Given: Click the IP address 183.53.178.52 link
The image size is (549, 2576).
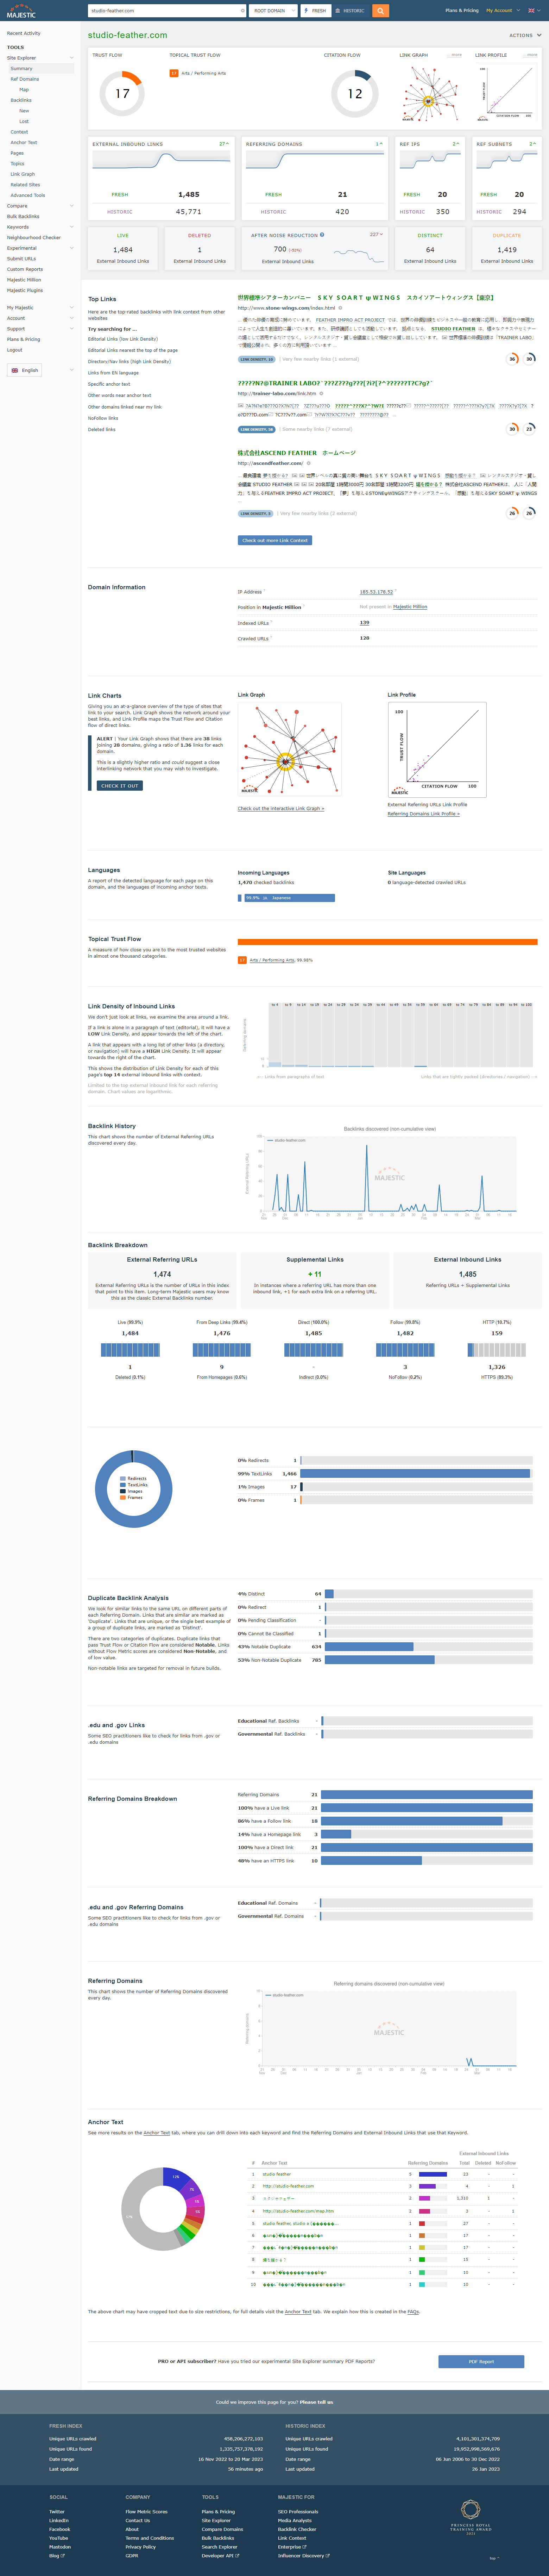Looking at the screenshot, I should pyautogui.click(x=376, y=592).
